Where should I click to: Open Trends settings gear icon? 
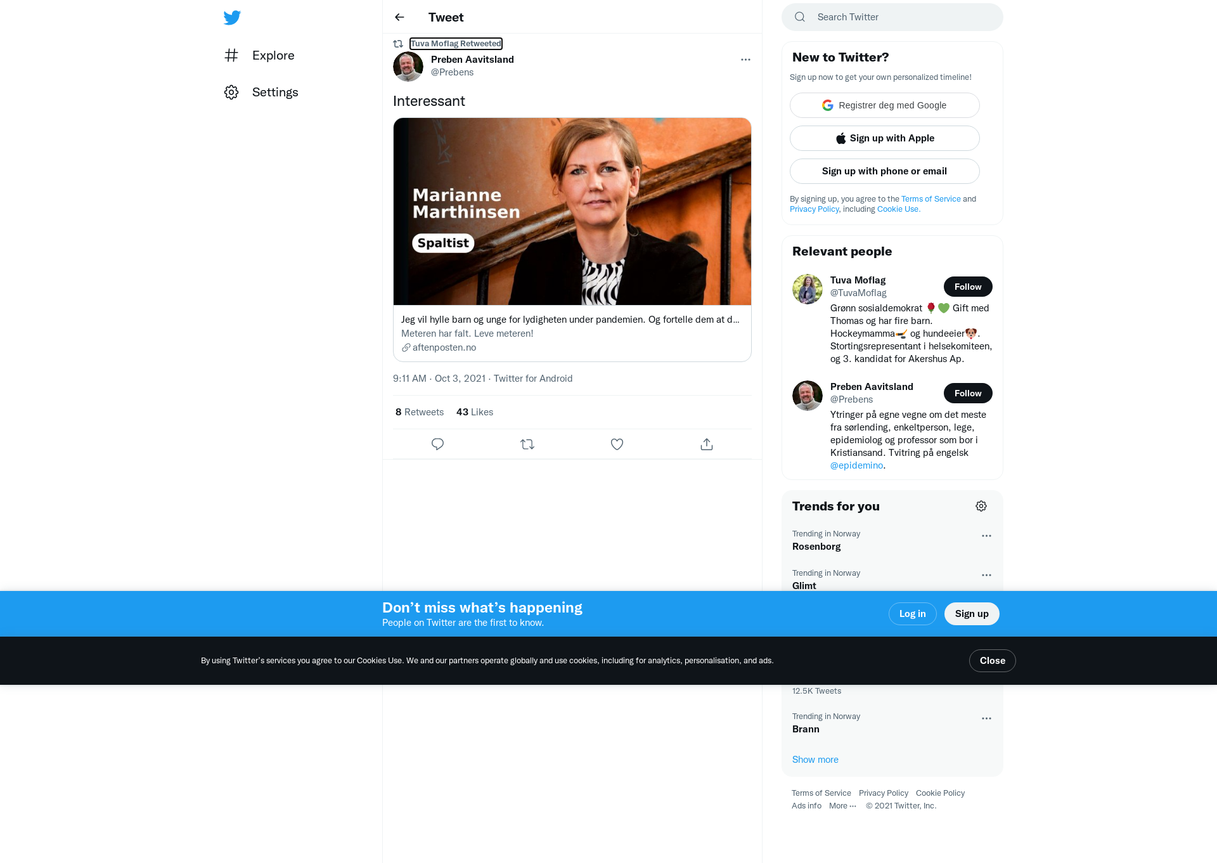click(981, 506)
